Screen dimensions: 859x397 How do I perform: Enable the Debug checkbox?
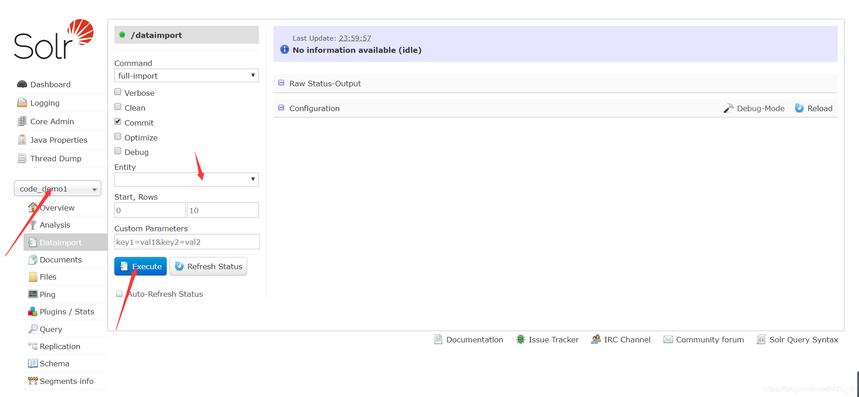tap(118, 151)
